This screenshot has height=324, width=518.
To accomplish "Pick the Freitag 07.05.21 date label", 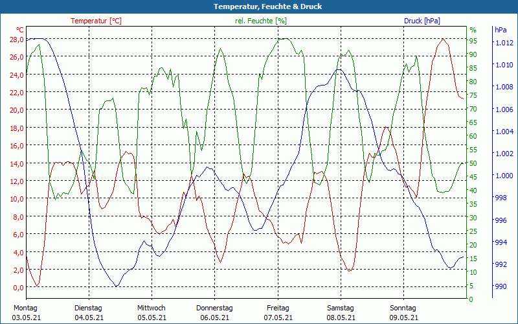I will [278, 312].
